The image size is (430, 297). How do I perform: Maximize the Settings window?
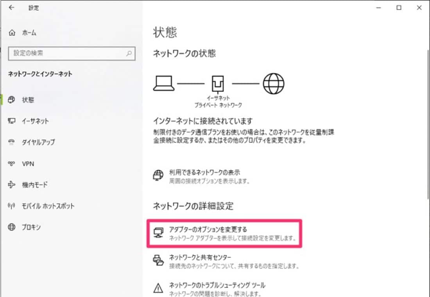[399, 8]
